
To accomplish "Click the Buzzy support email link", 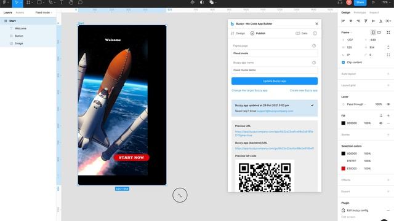I will [x=275, y=111].
